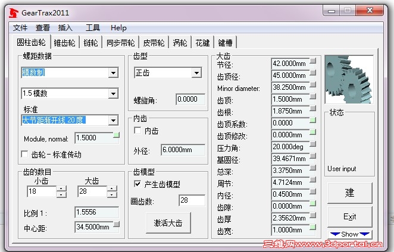Viewport: 394px width, 252px height.
Task: Click the 节径 42.0000mm value field
Action: pos(290,64)
